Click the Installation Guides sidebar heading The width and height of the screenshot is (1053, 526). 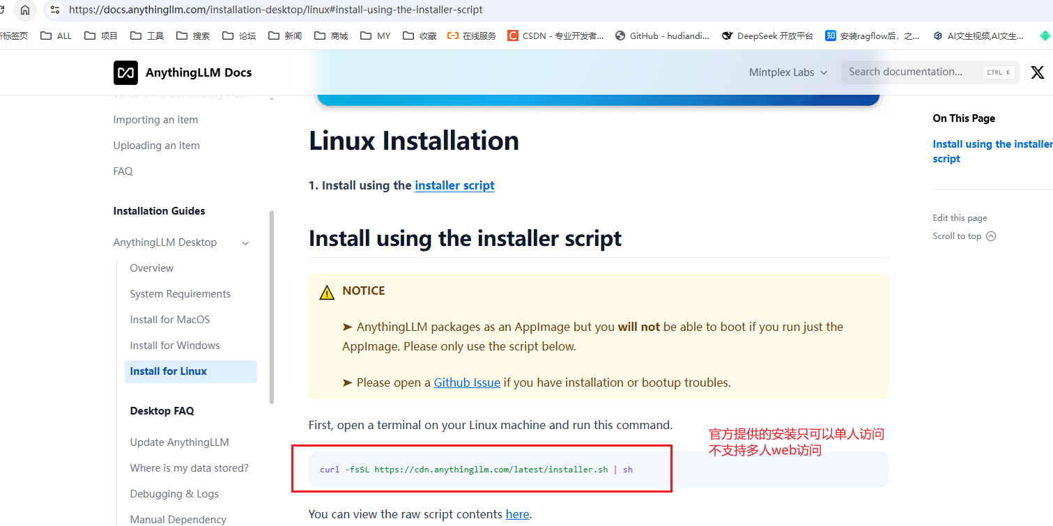pos(159,211)
